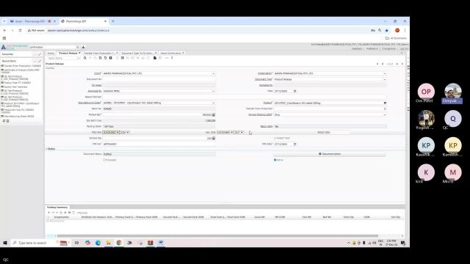
Task: Click the Packing Summary horizontal scrollbar
Action: (x=217, y=236)
